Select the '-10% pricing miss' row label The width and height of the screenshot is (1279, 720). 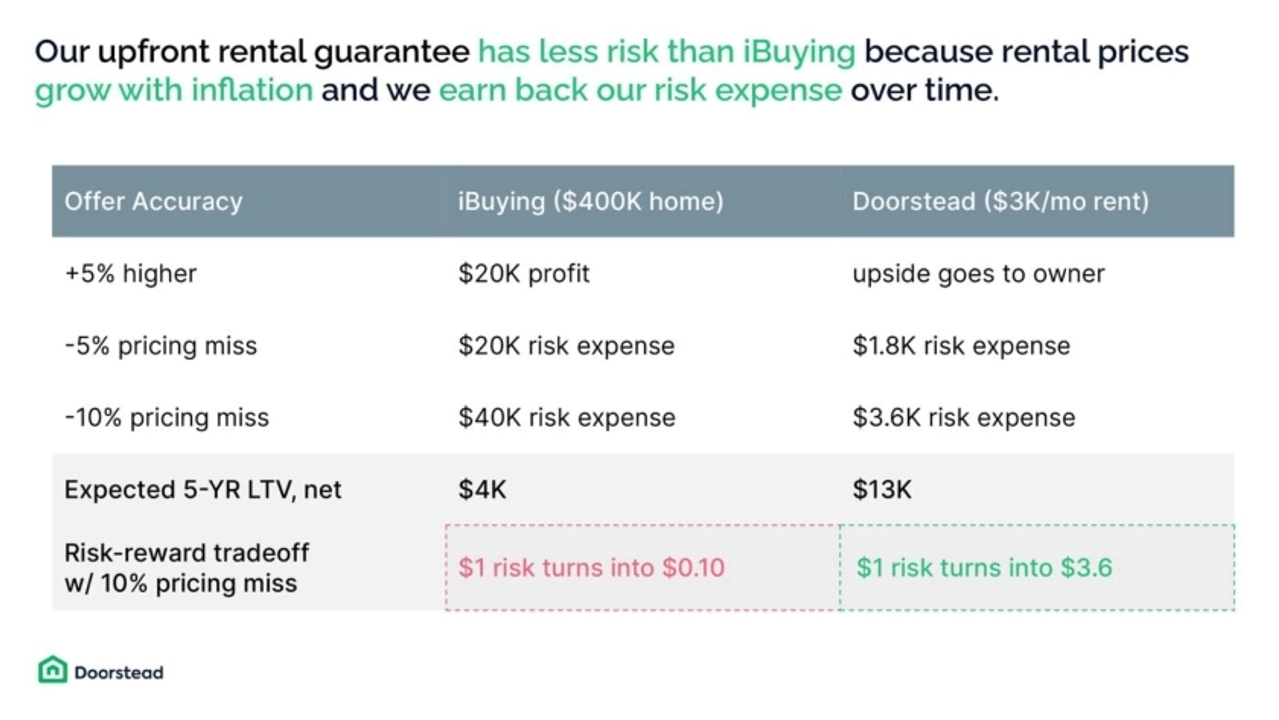click(x=167, y=417)
